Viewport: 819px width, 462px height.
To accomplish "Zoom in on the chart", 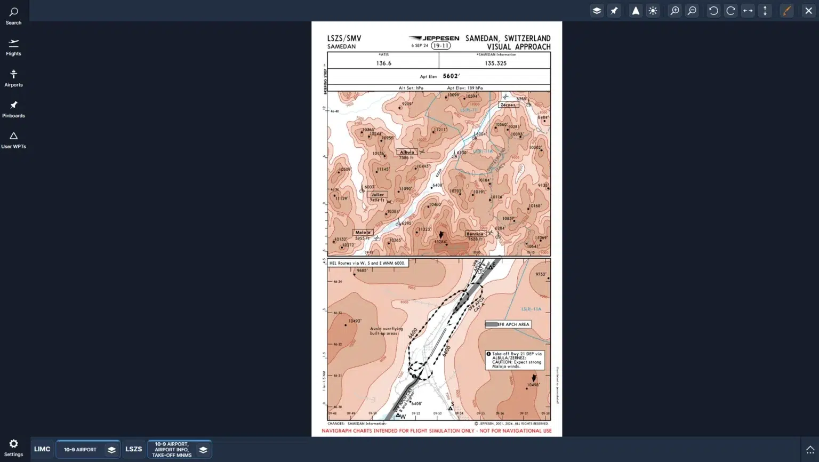I will pyautogui.click(x=675, y=11).
